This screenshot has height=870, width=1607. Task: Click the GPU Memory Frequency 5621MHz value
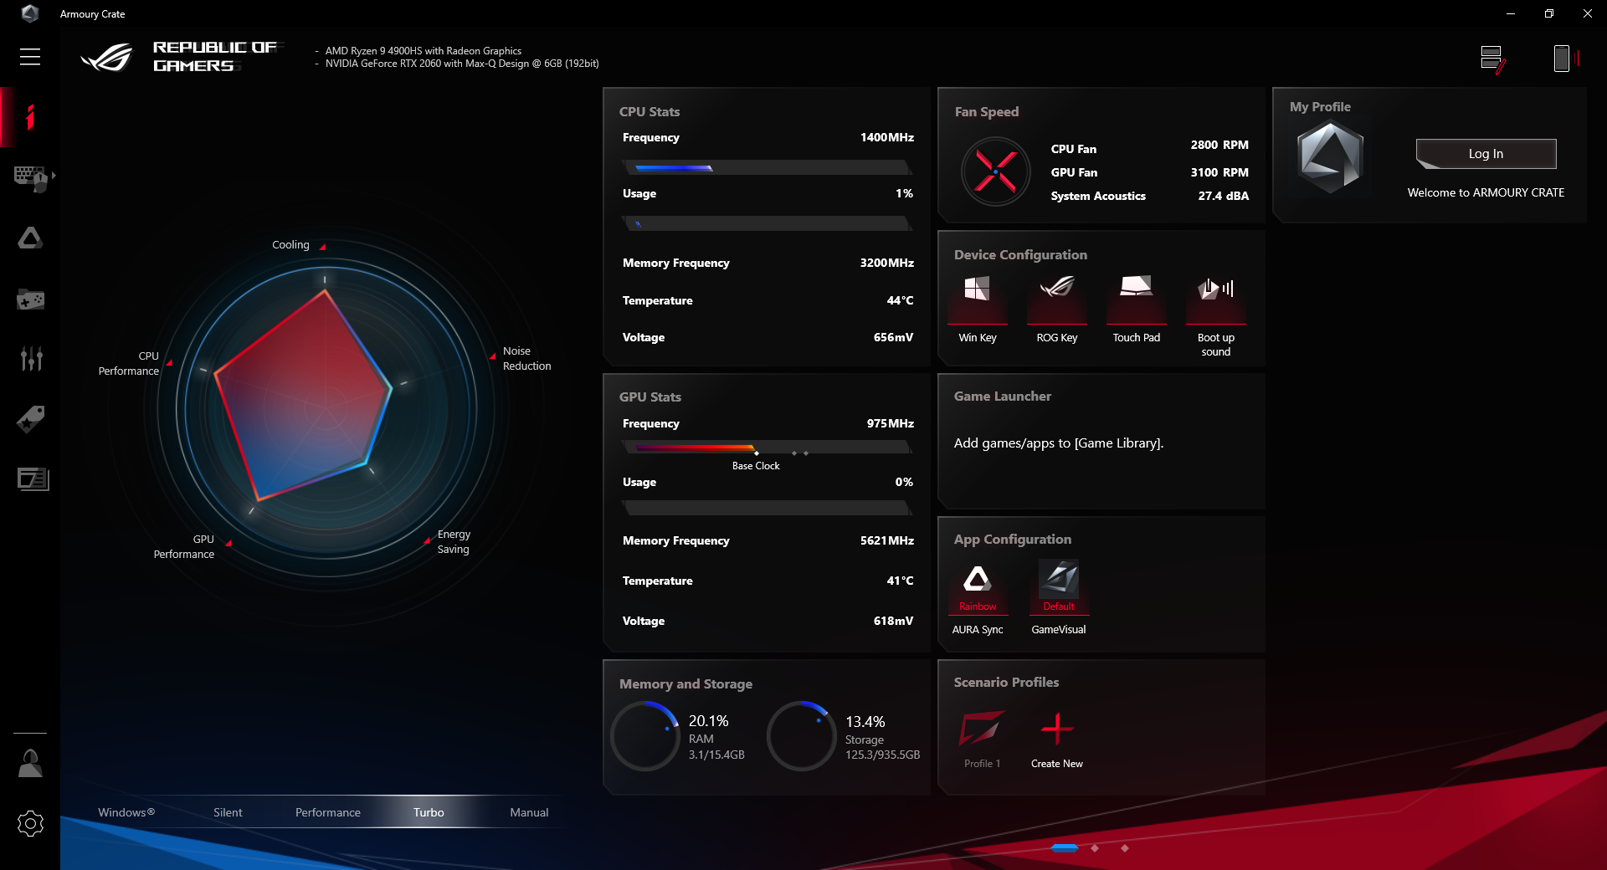coord(887,540)
